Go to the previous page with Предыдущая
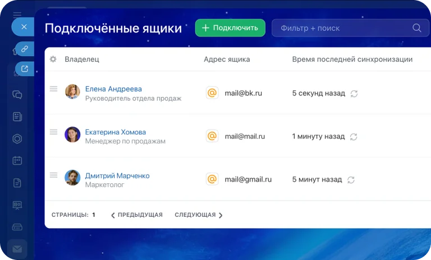This screenshot has width=431, height=260. click(x=137, y=215)
